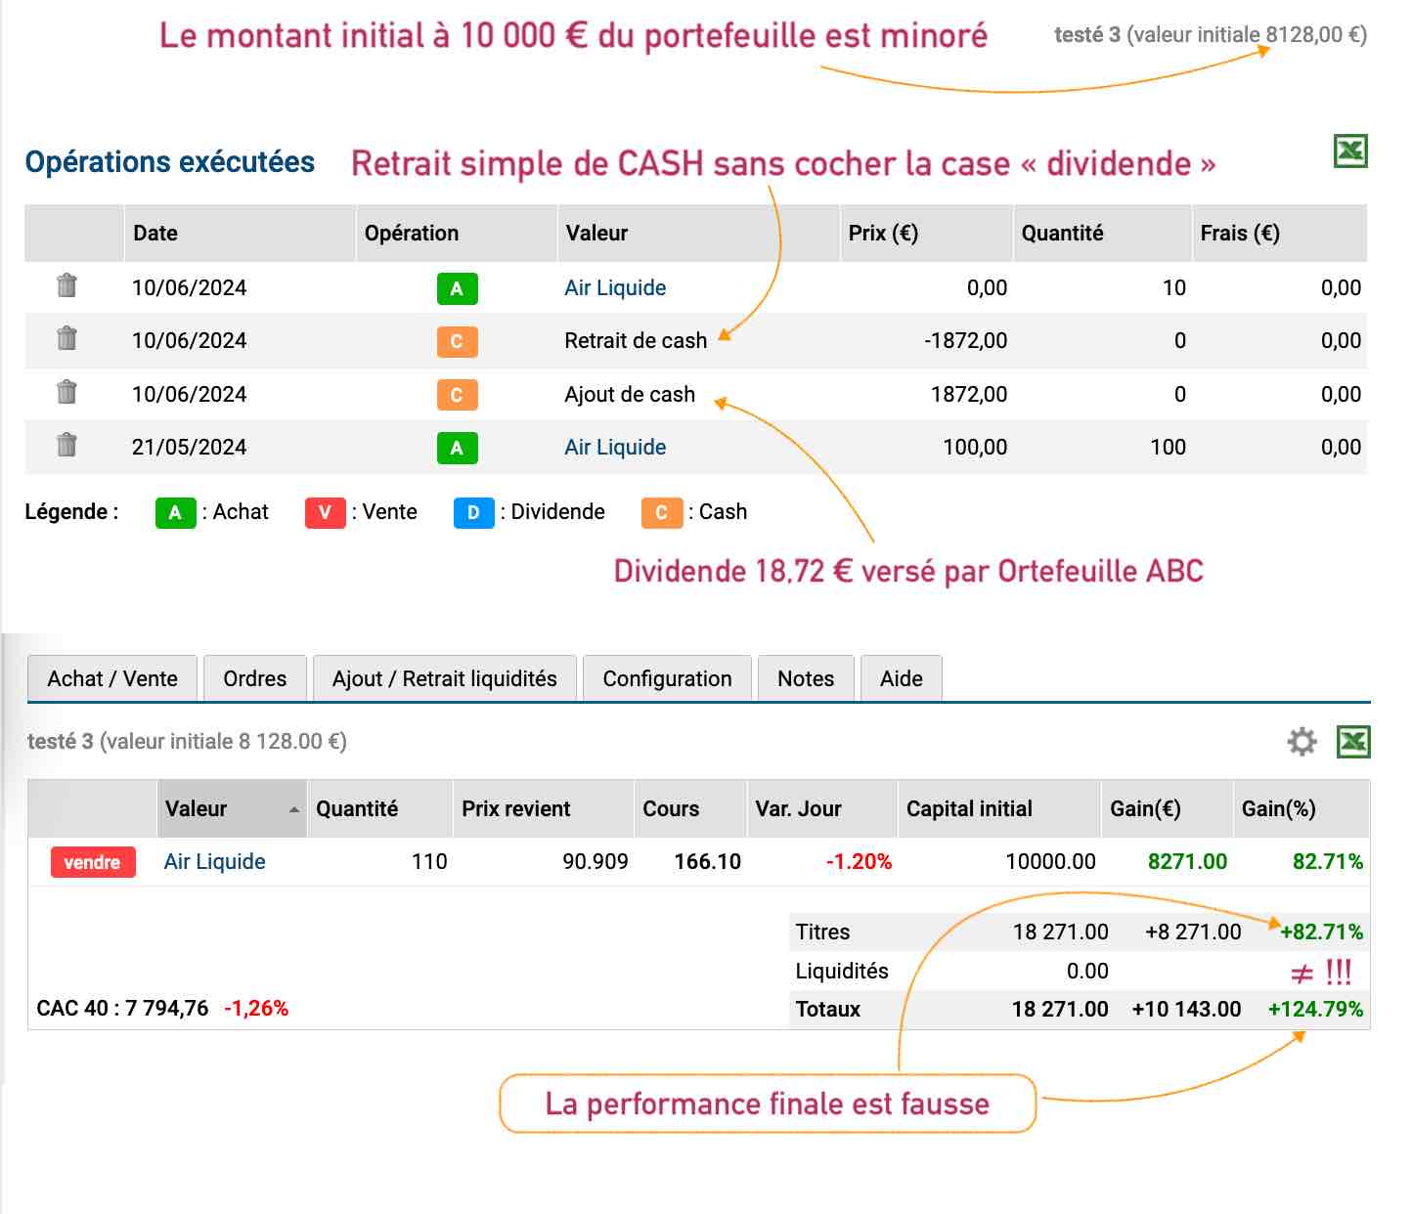Open Ajout / Retrait liquidités tab
The width and height of the screenshot is (1412, 1214).
[x=444, y=678]
